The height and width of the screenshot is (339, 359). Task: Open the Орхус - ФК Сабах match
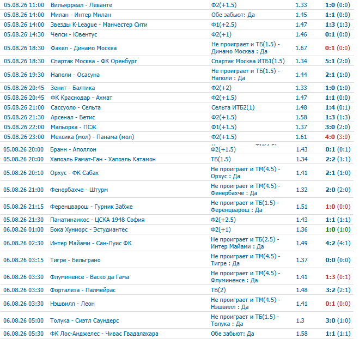point(75,173)
